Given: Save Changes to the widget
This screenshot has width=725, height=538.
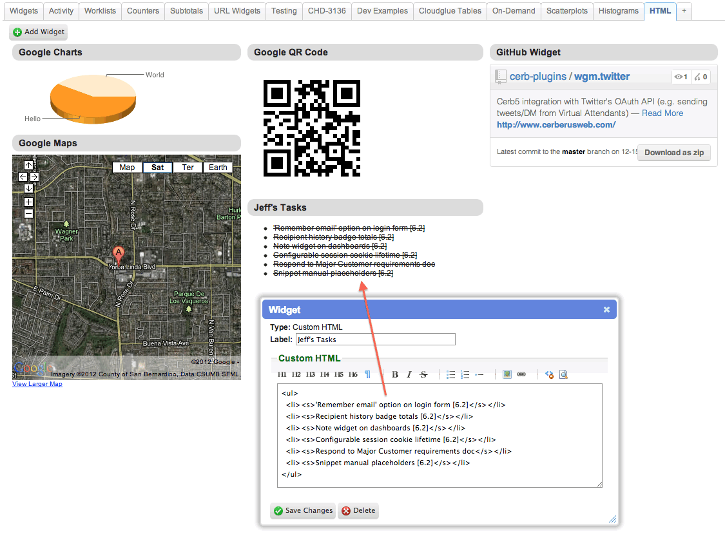Looking at the screenshot, I should click(x=303, y=511).
